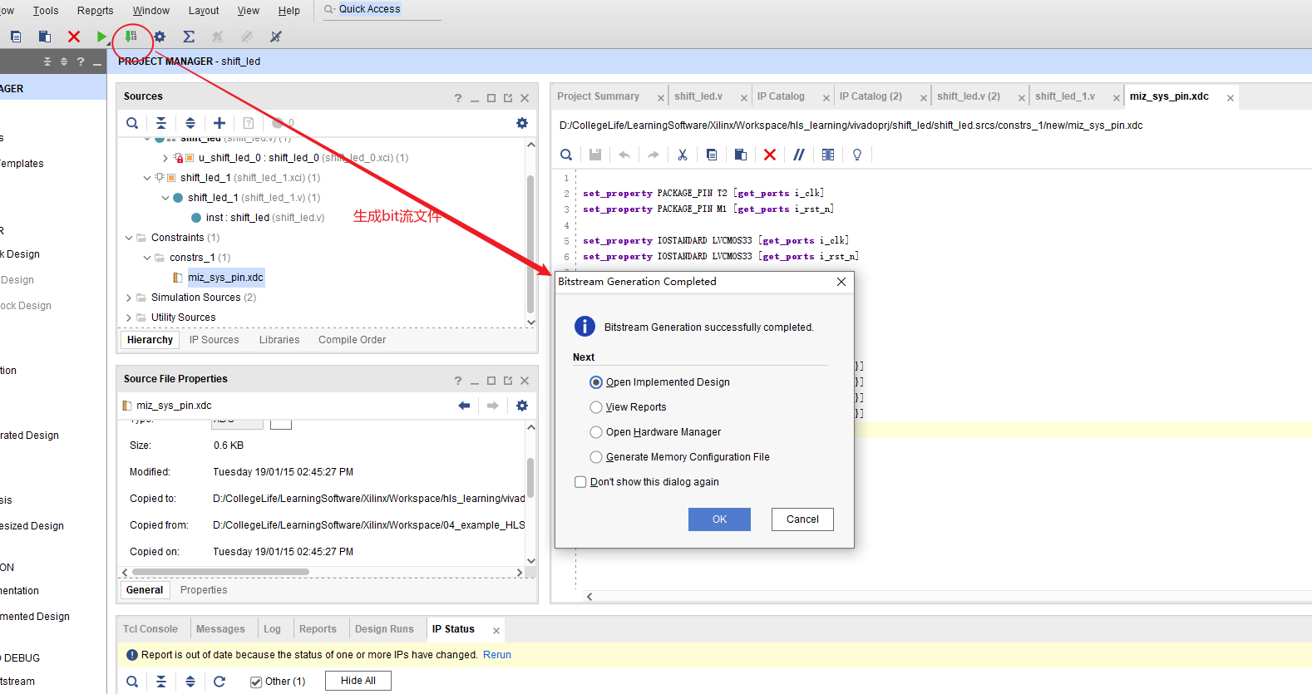
Task: Open the Design Runs tab
Action: 384,629
